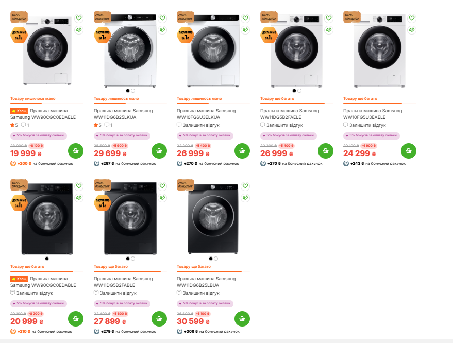453x343 pixels.
Task: Click the cart button for WW10FG6U3ELKUA
Action: (x=242, y=151)
